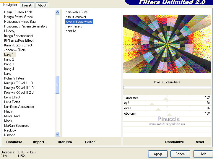Open Filter Info...

(x=66, y=142)
